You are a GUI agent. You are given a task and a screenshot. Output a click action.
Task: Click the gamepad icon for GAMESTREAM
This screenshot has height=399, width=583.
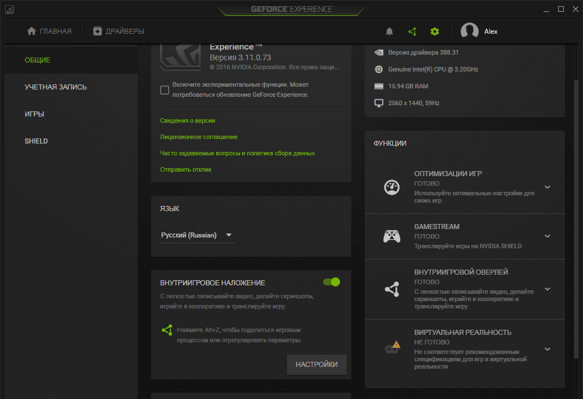tap(391, 236)
